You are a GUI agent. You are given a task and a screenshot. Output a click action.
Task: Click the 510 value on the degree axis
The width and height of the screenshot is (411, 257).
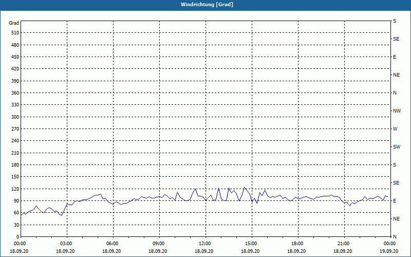tap(15, 33)
